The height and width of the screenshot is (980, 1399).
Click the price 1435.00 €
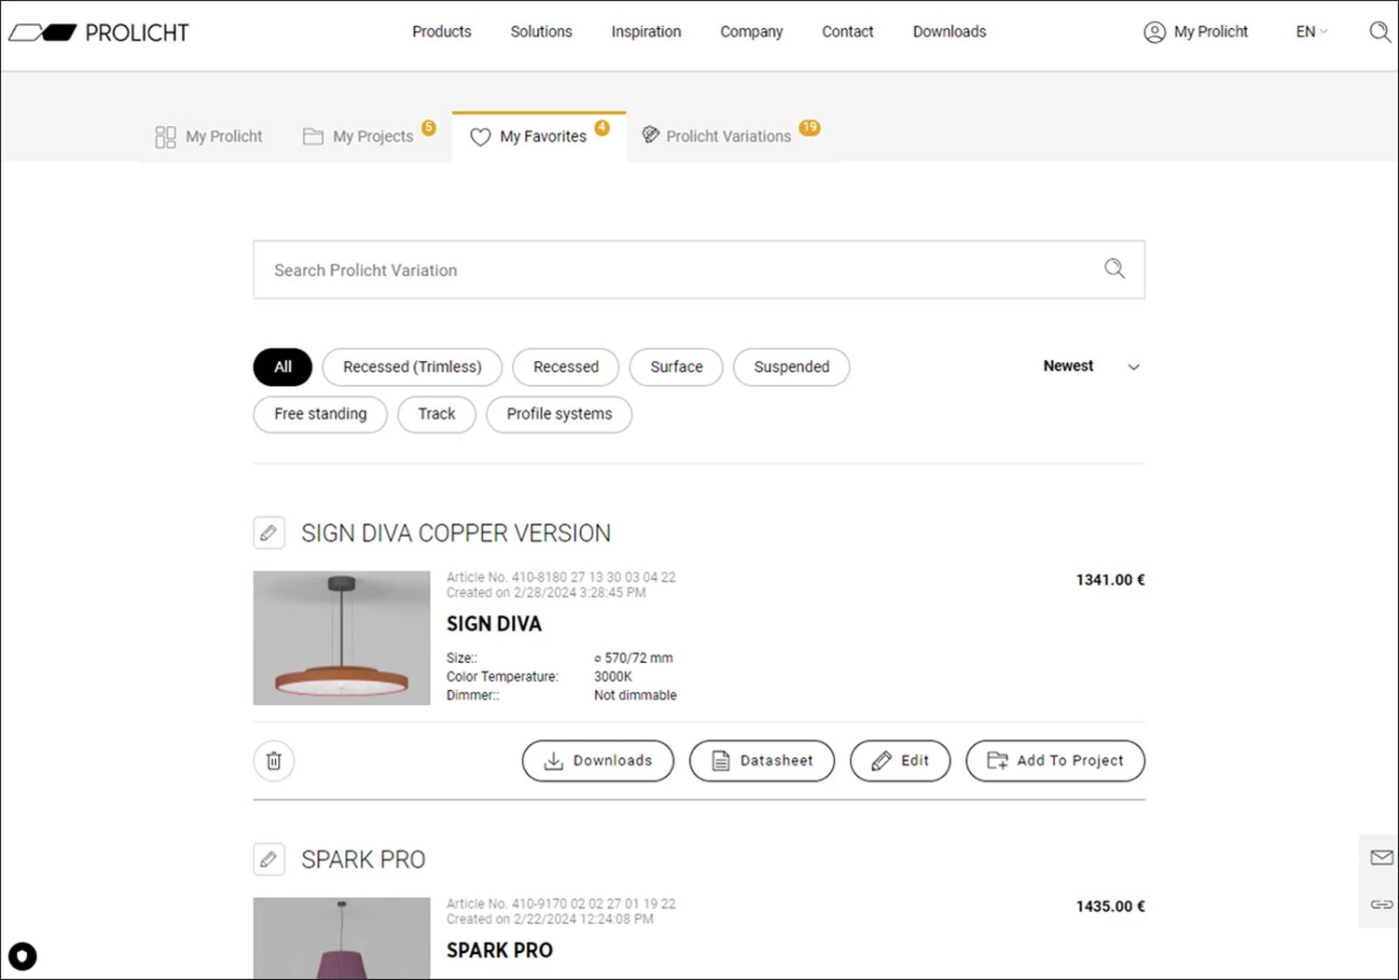pyautogui.click(x=1110, y=906)
